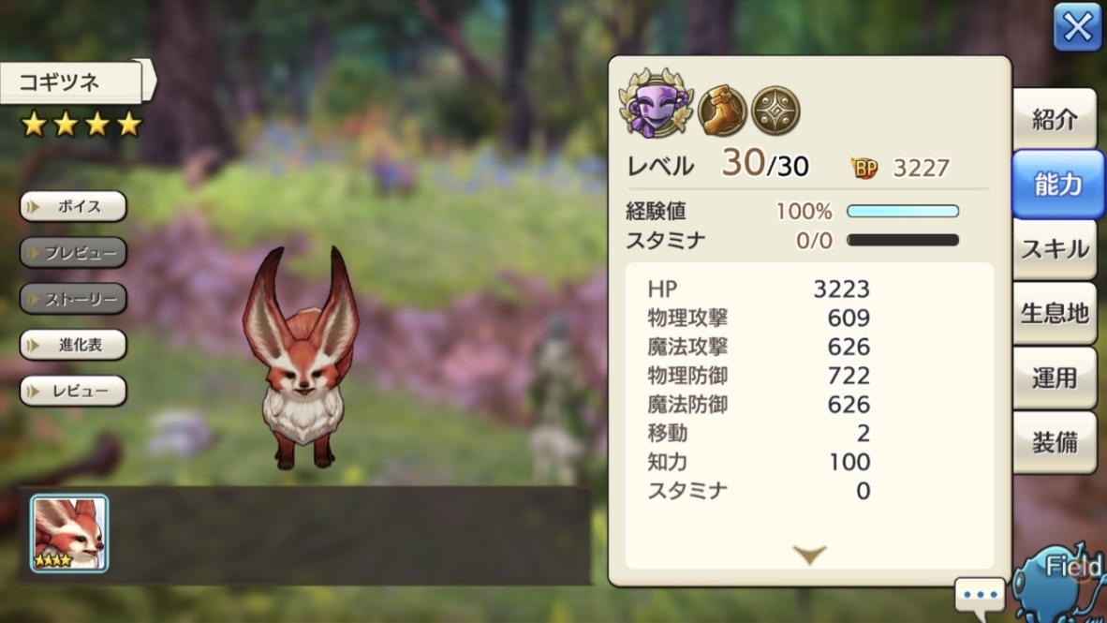Viewport: 1107px width, 623px height.
Task: Open the 進化表 evolution chart button
Action: [x=73, y=345]
